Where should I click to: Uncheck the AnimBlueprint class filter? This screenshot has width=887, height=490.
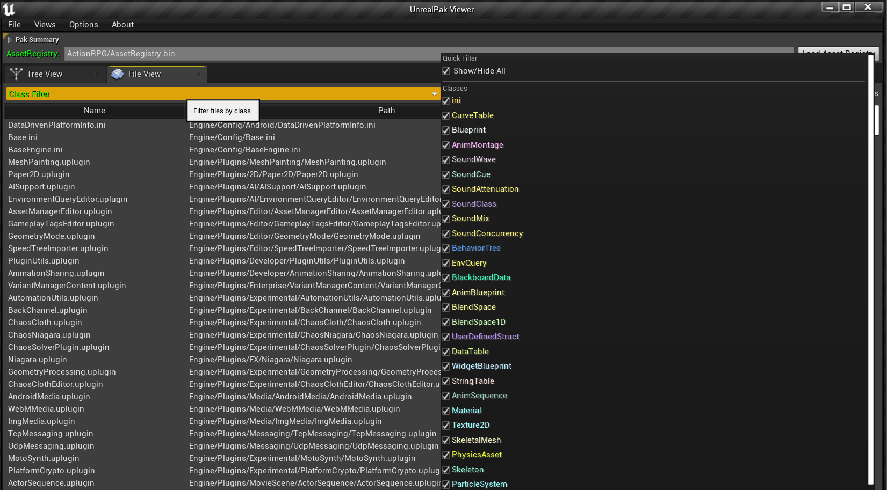click(x=446, y=292)
